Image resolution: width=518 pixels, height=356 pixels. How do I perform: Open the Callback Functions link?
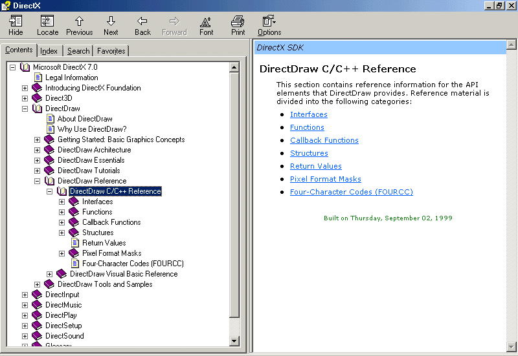pyautogui.click(x=324, y=140)
